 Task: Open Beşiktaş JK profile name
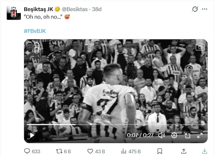point(38,9)
